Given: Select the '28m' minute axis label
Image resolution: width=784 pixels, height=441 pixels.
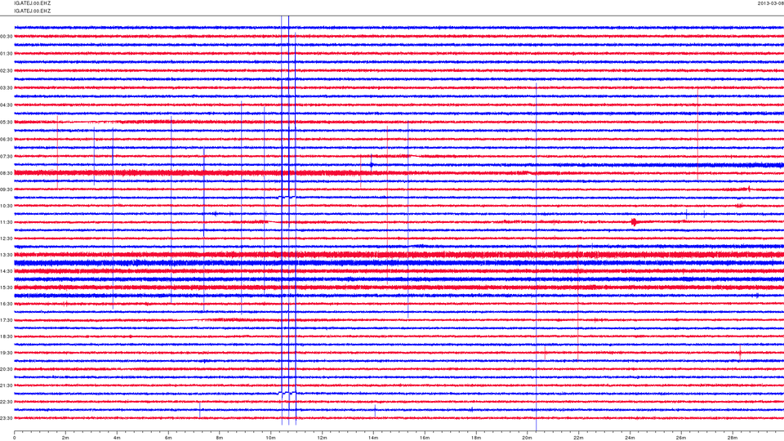Looking at the screenshot, I should [732, 438].
